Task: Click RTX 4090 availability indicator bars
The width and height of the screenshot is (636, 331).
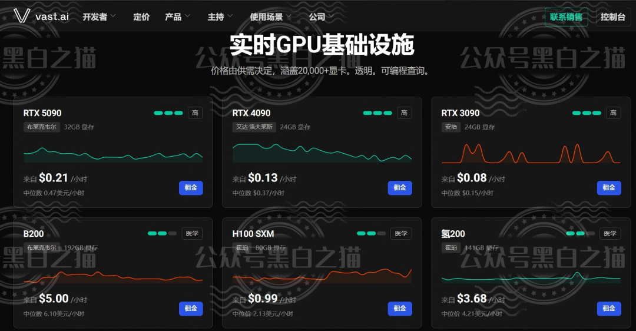Action: pos(377,112)
